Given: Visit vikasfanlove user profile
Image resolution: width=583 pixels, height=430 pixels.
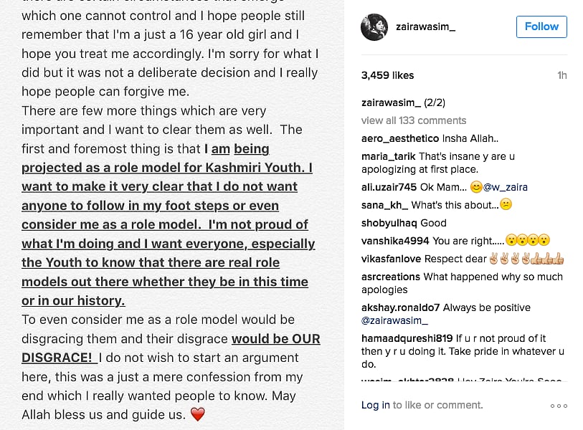Looking at the screenshot, I should pos(392,259).
